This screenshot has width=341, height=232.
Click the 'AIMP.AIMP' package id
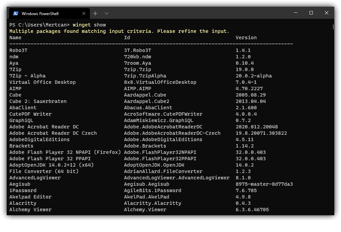click(x=137, y=89)
